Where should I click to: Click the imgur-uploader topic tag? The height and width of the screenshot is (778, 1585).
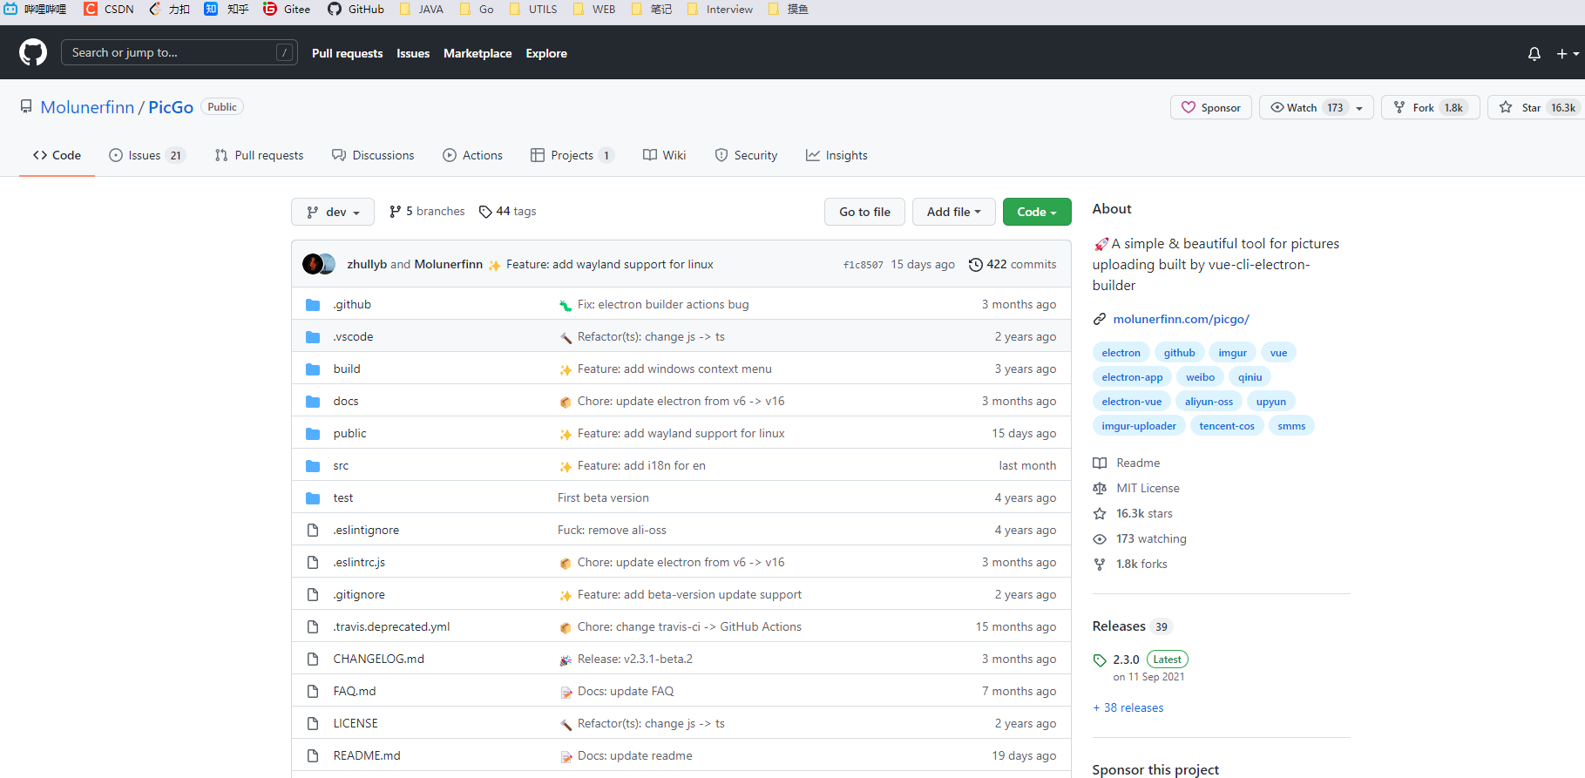coord(1139,426)
